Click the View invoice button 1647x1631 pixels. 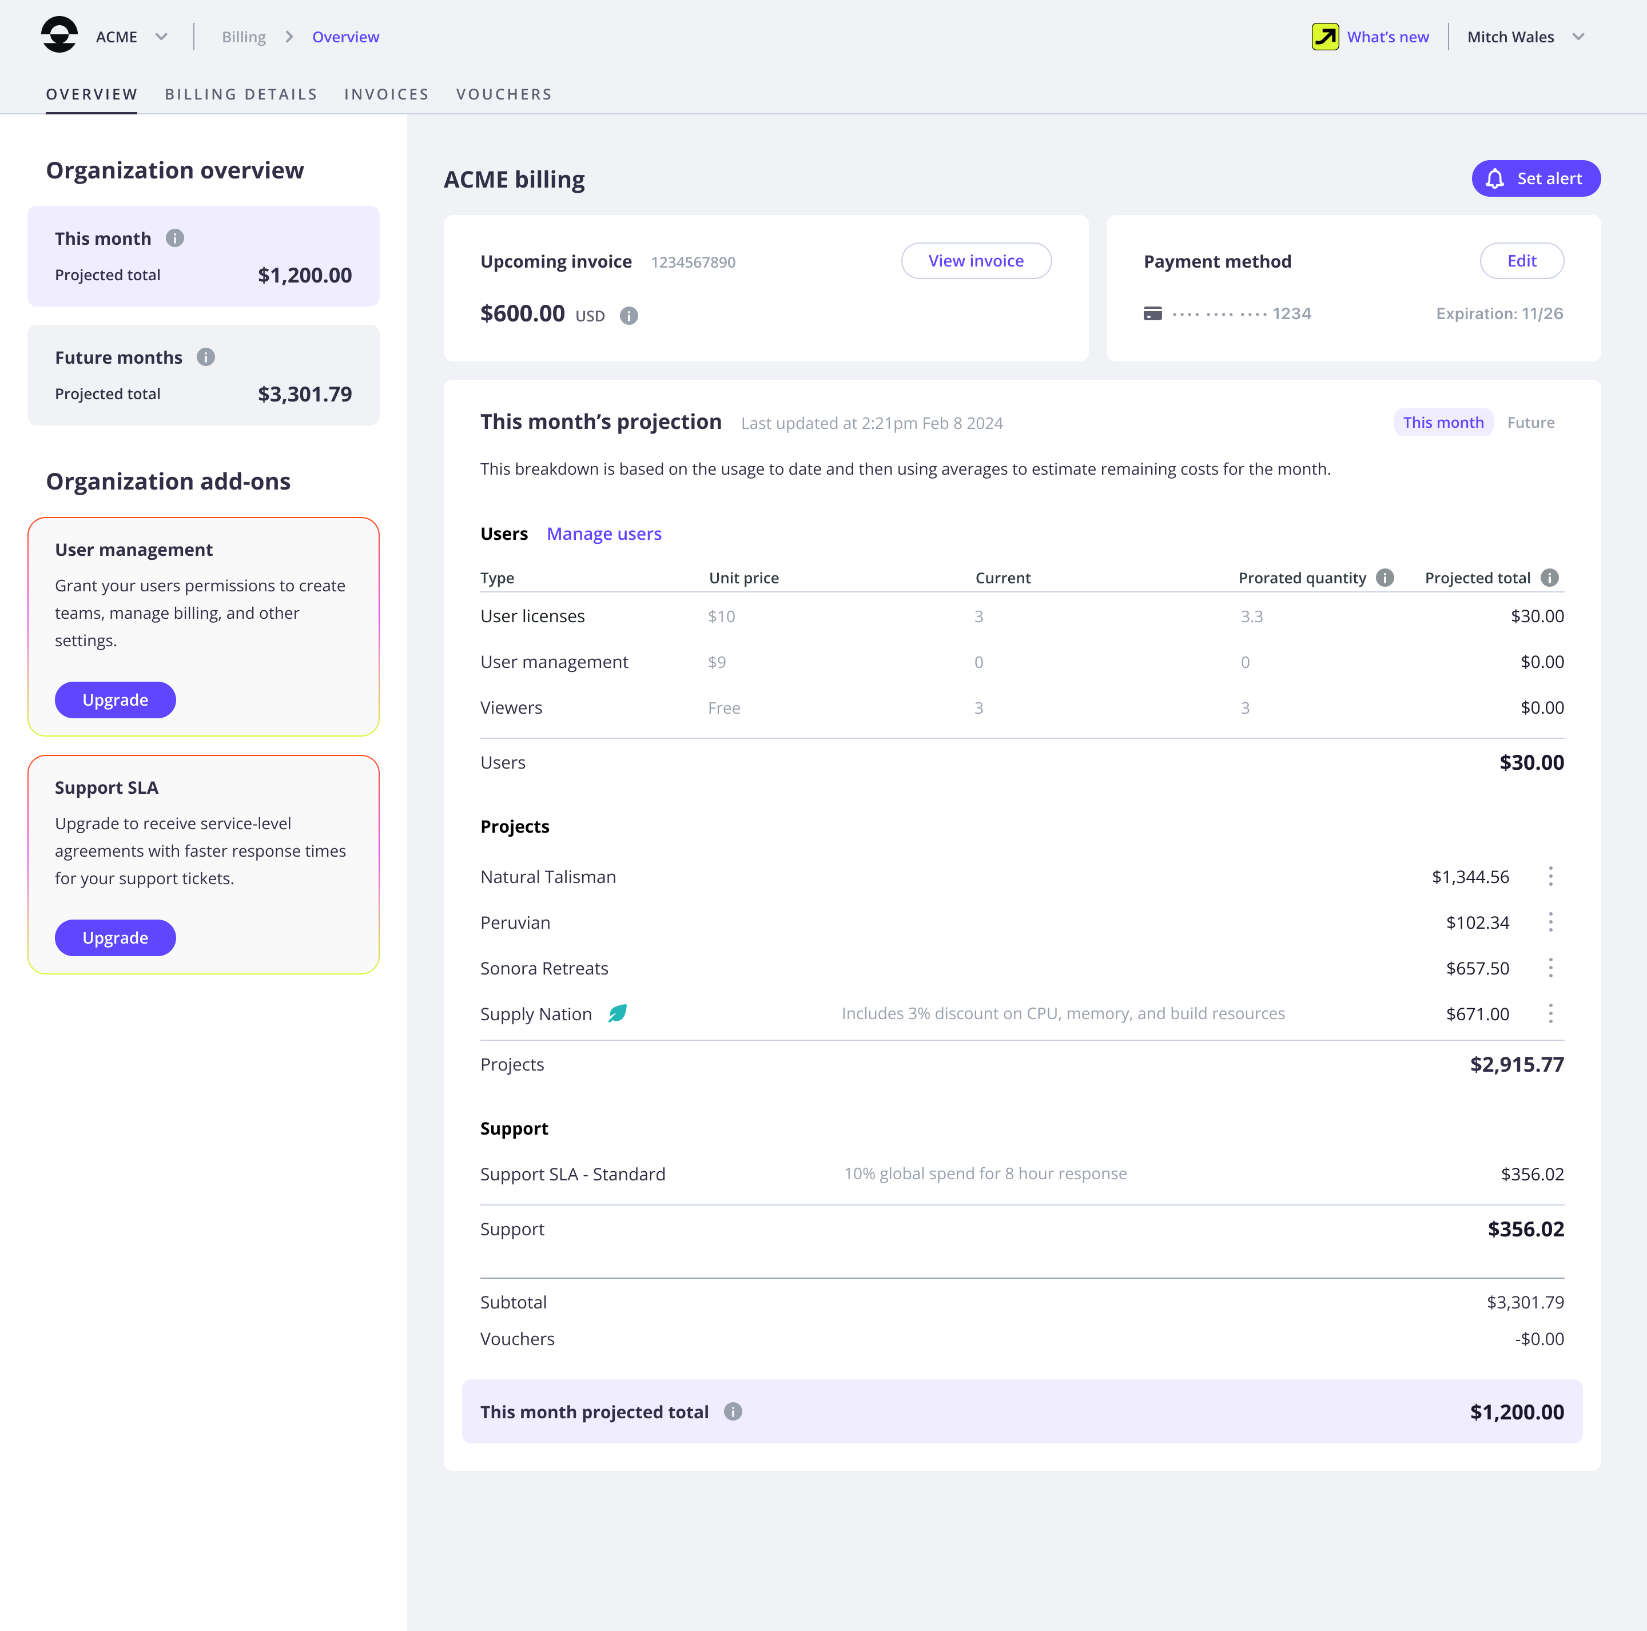click(x=976, y=261)
